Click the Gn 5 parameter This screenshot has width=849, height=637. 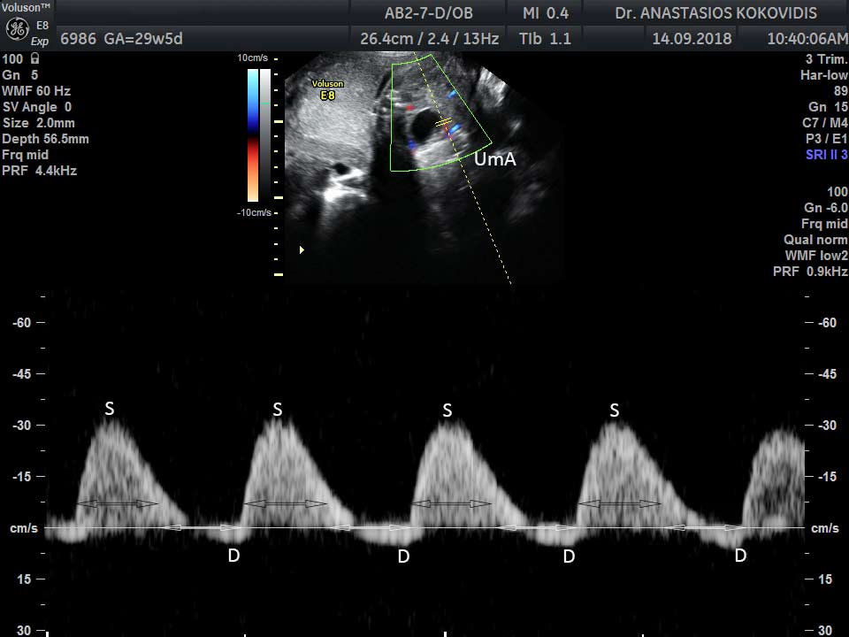20,74
